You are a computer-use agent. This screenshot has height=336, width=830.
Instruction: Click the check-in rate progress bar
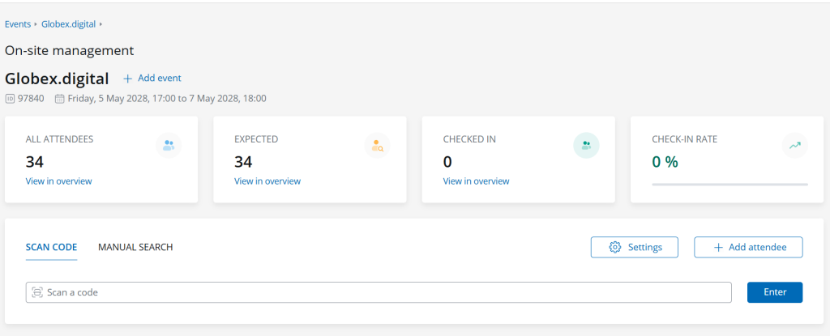729,185
